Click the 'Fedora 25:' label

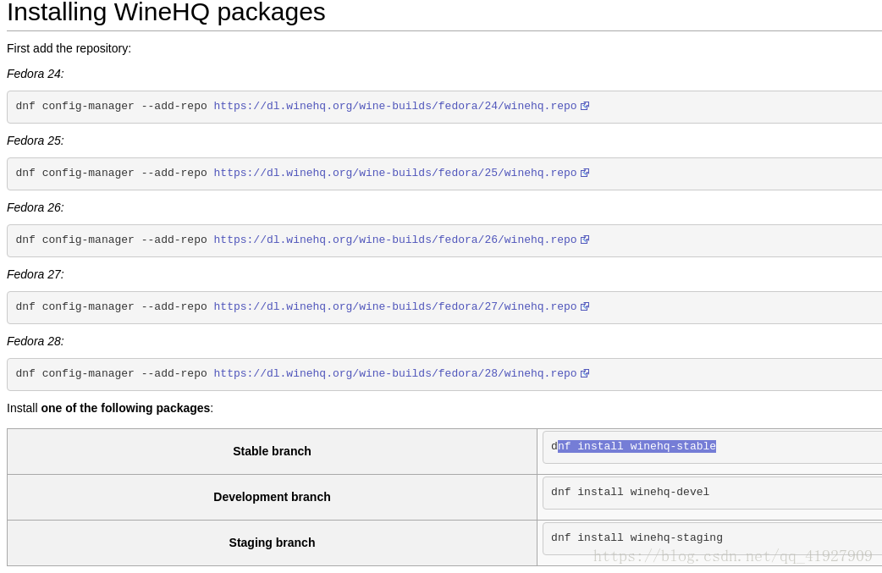pyautogui.click(x=36, y=140)
